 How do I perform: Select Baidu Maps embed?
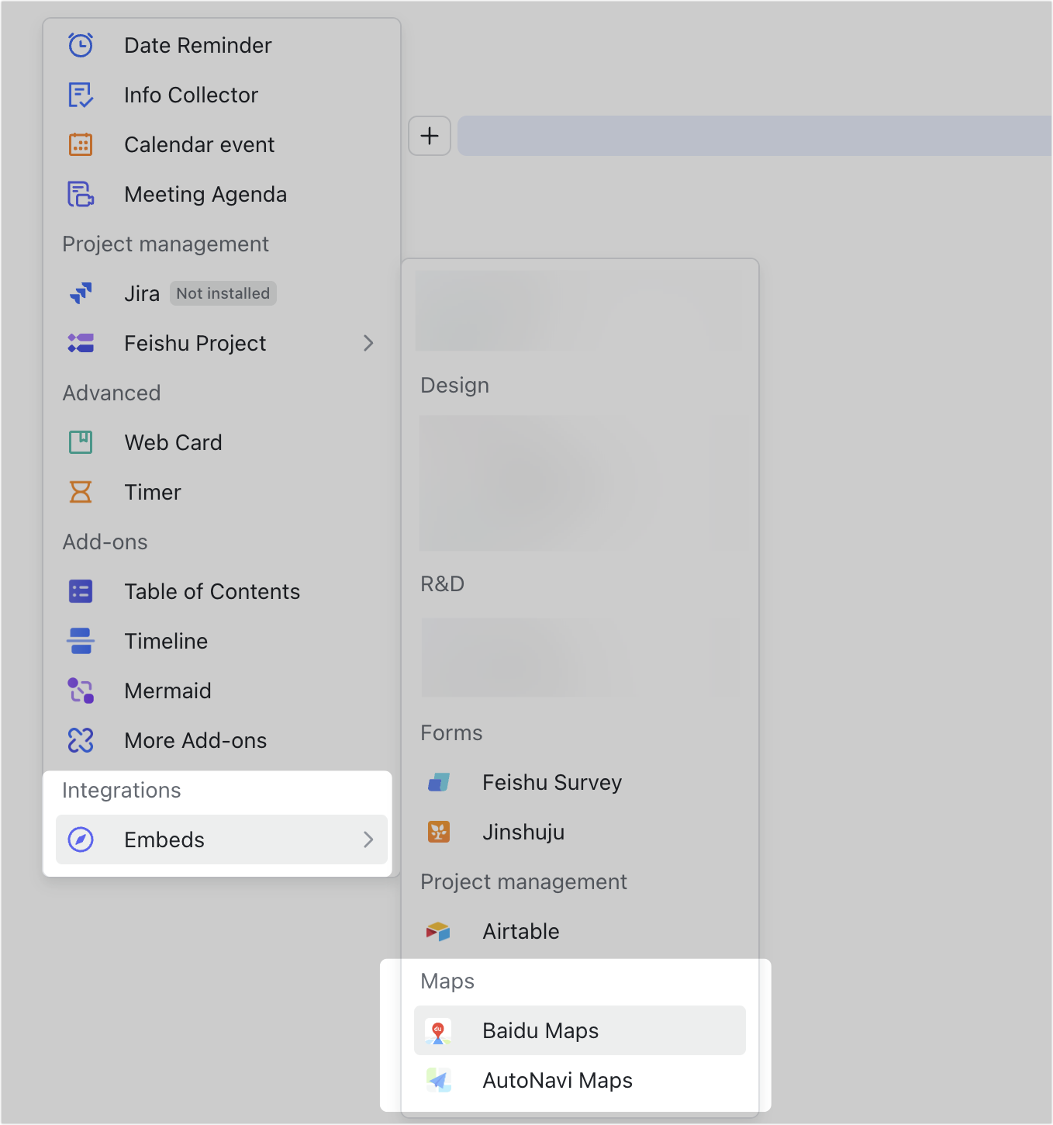(580, 1030)
